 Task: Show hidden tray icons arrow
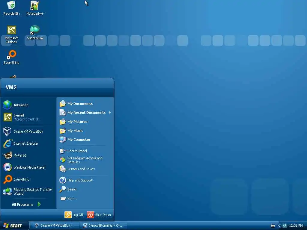[x=279, y=226]
